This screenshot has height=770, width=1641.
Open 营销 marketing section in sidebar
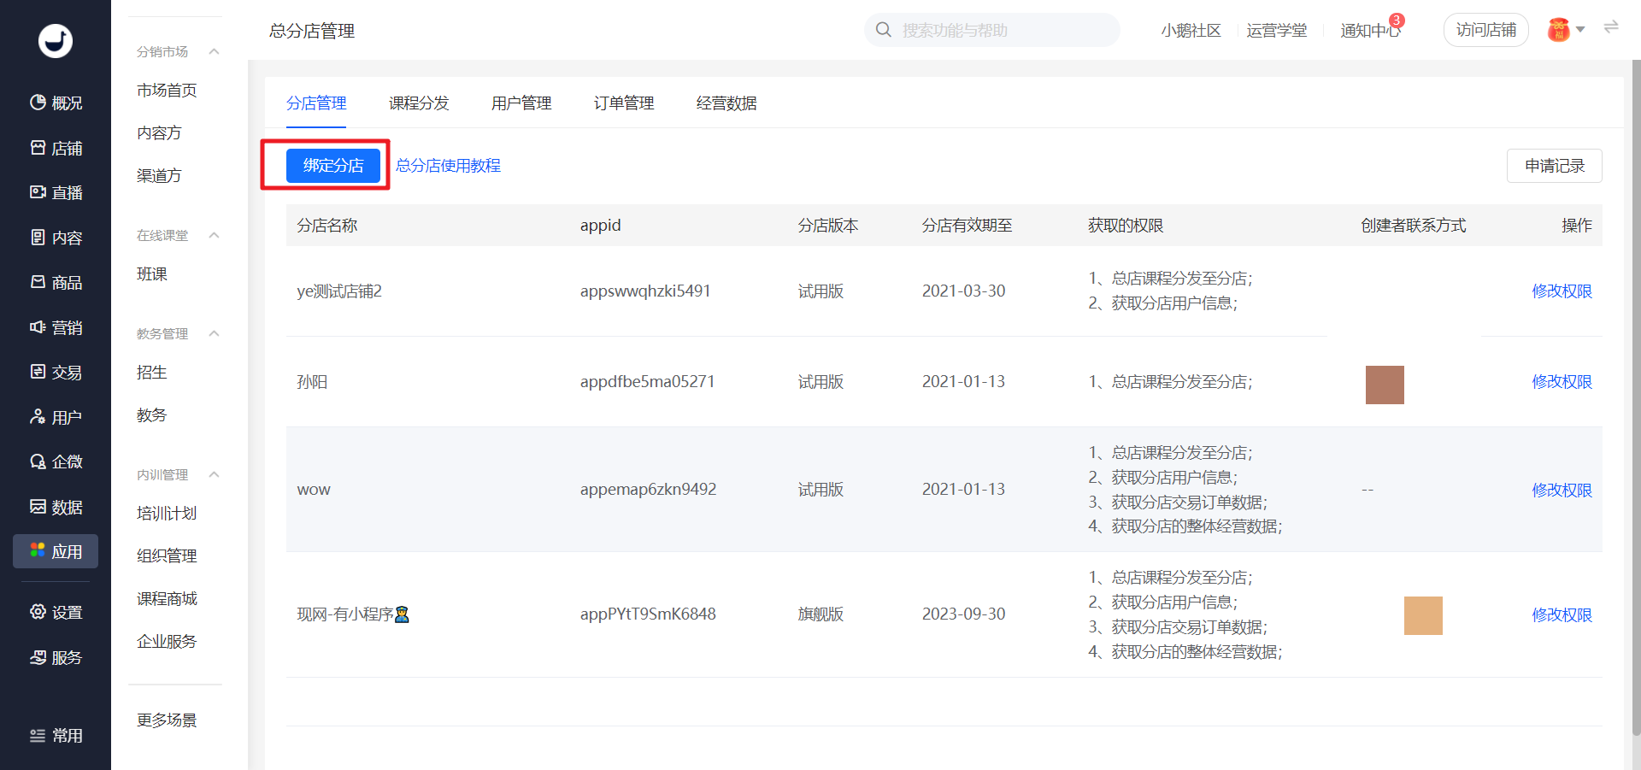[56, 327]
